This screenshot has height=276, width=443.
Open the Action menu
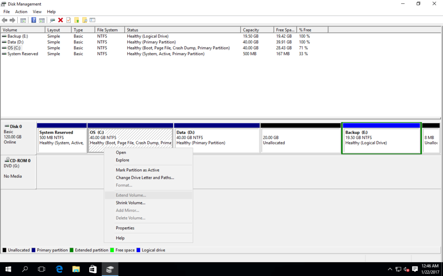point(21,11)
